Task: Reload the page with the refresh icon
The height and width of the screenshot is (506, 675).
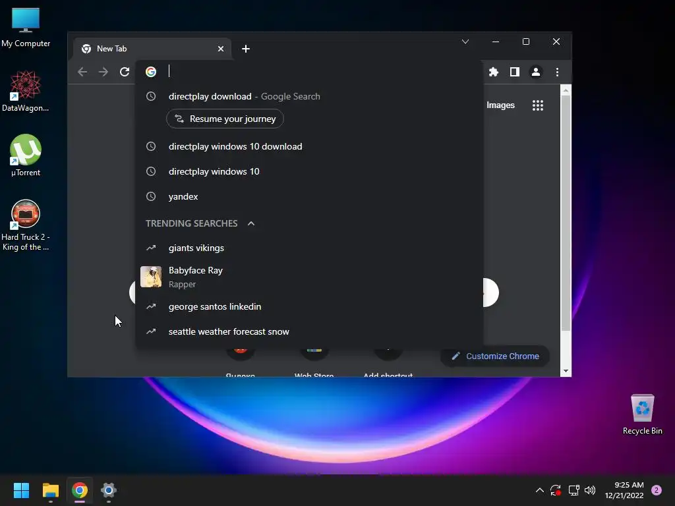Action: 125,72
